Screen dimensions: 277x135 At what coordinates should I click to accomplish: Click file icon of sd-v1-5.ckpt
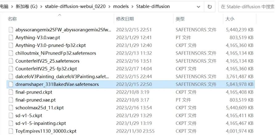click(11, 116)
